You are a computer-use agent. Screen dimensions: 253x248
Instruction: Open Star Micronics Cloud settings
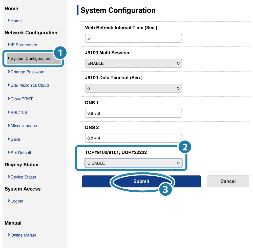click(x=30, y=85)
